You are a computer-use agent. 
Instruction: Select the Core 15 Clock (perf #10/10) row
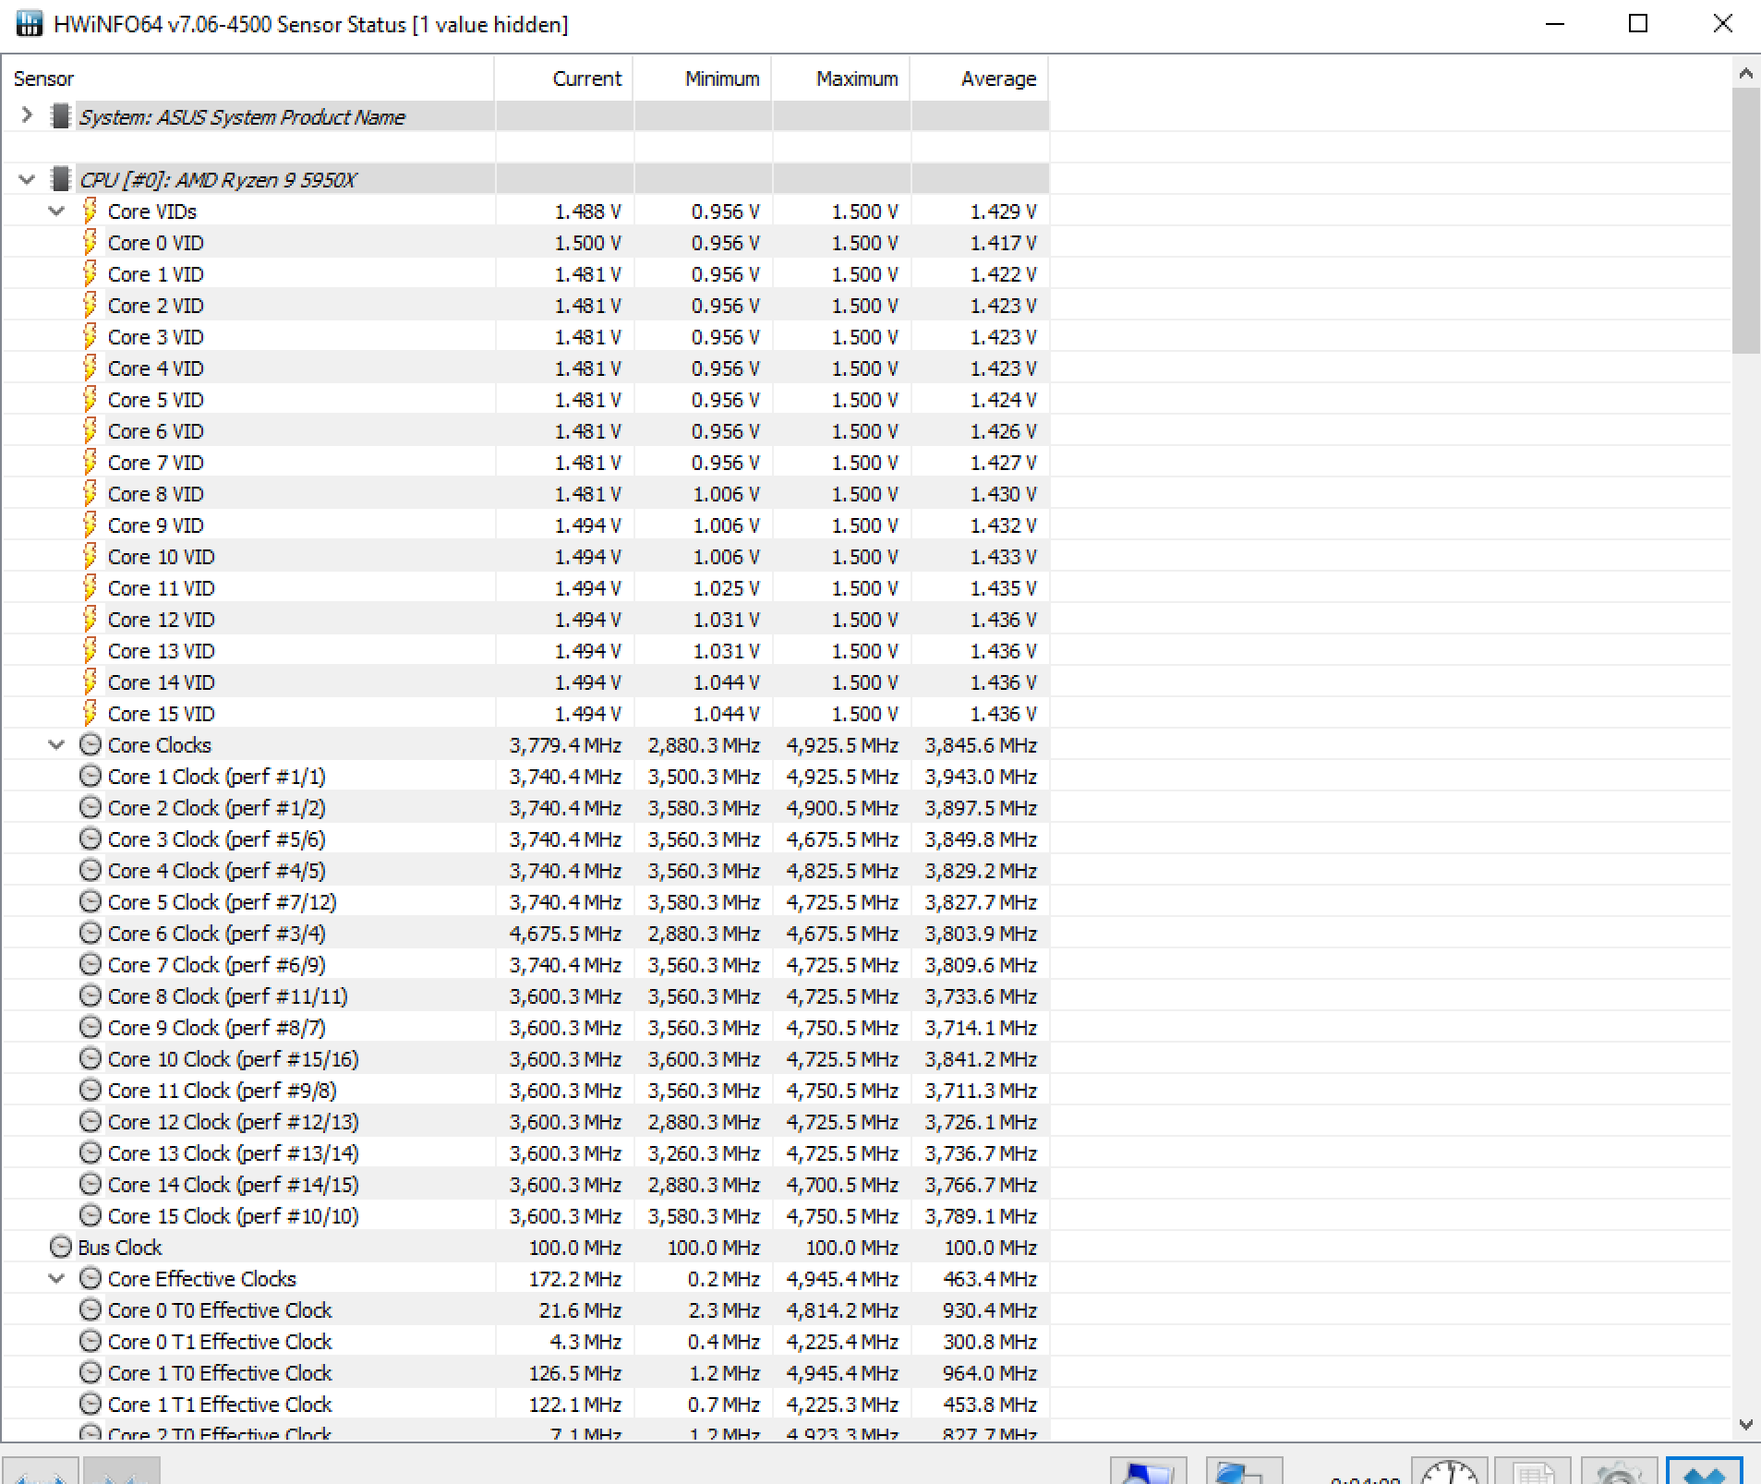(x=525, y=1215)
